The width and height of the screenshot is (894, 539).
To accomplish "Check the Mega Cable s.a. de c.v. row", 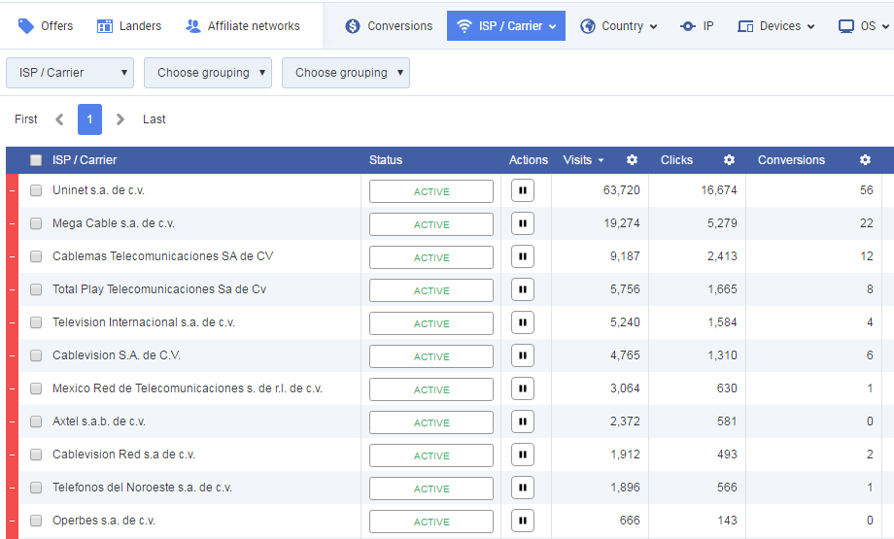I will tap(36, 223).
